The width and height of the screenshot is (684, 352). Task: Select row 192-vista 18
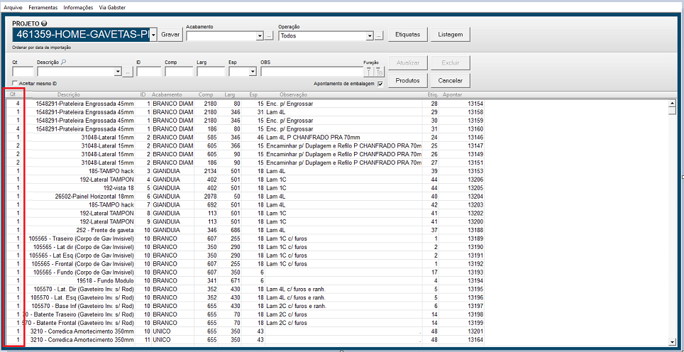(x=244, y=189)
